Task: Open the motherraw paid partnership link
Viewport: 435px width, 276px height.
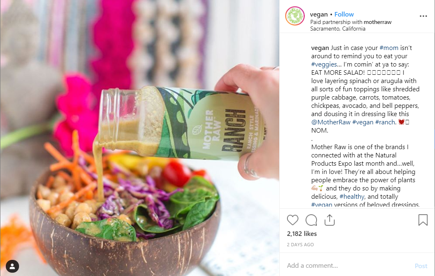Action: coord(377,22)
